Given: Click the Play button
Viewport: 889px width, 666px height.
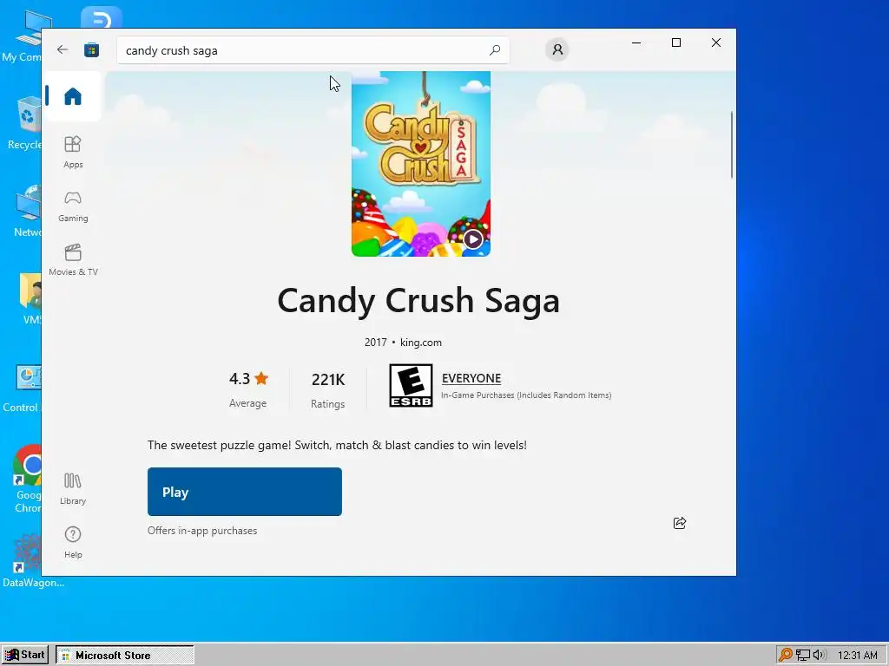Looking at the screenshot, I should [x=244, y=492].
